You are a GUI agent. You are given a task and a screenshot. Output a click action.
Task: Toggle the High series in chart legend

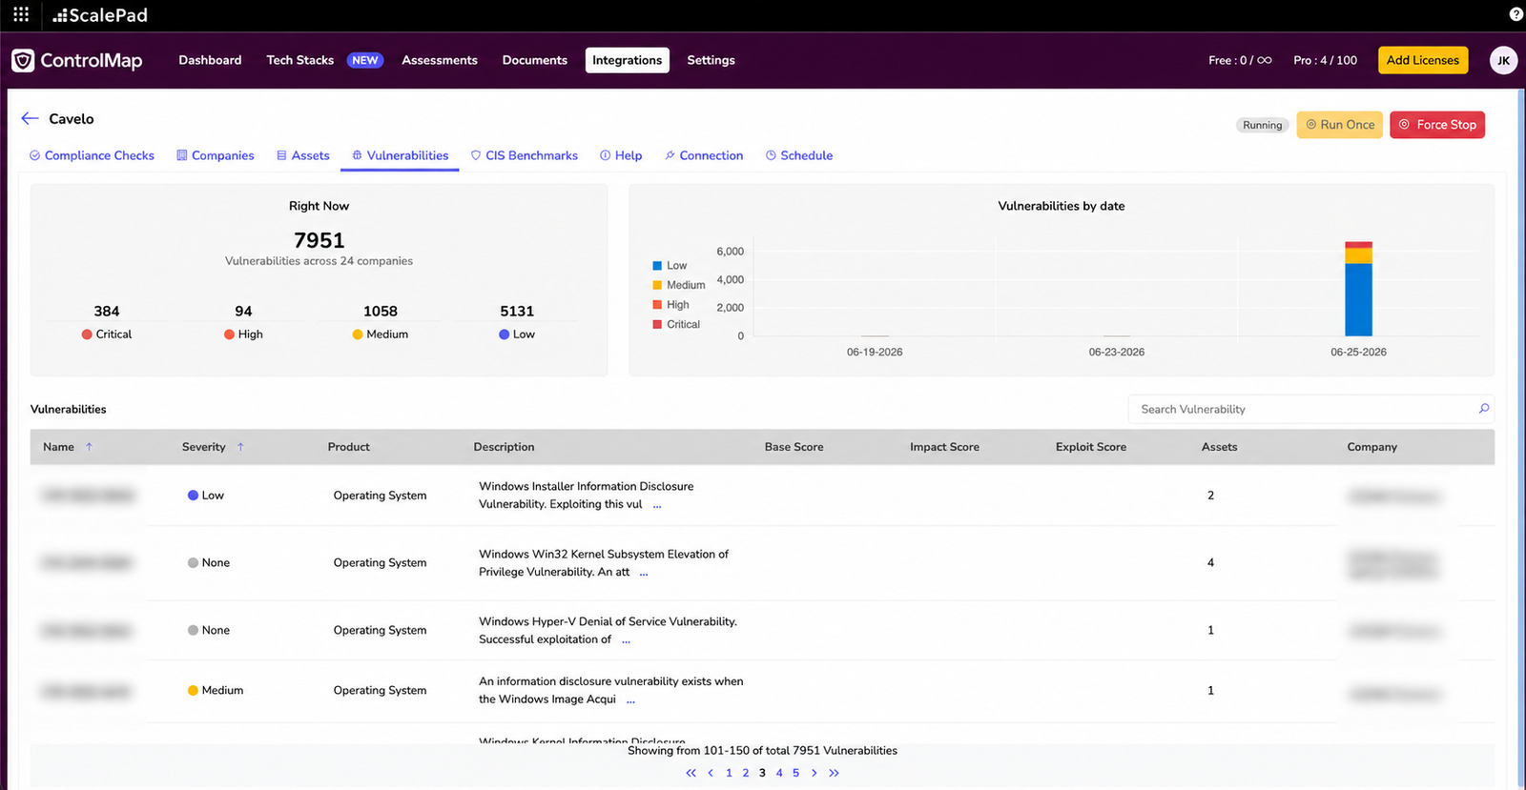click(x=670, y=305)
